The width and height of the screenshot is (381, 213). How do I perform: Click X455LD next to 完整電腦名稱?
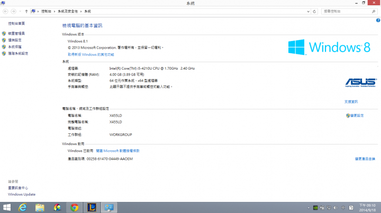pyautogui.click(x=116, y=122)
